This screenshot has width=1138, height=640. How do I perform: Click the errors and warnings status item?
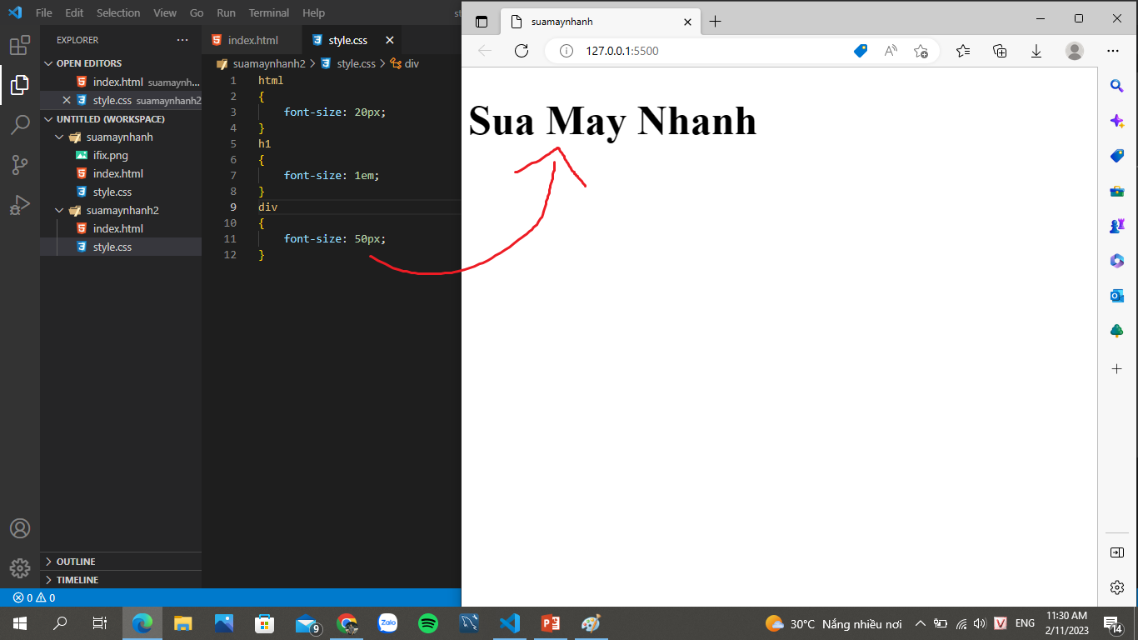pyautogui.click(x=34, y=597)
